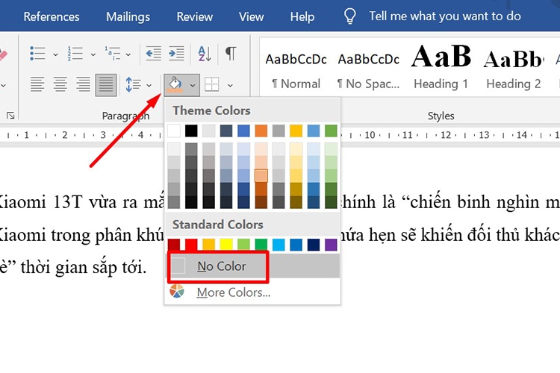The width and height of the screenshot is (560, 373).
Task: Click the Line and Paragraph Spacing icon
Action: click(x=133, y=84)
